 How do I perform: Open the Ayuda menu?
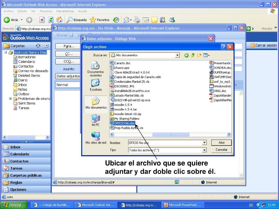pos(83,11)
